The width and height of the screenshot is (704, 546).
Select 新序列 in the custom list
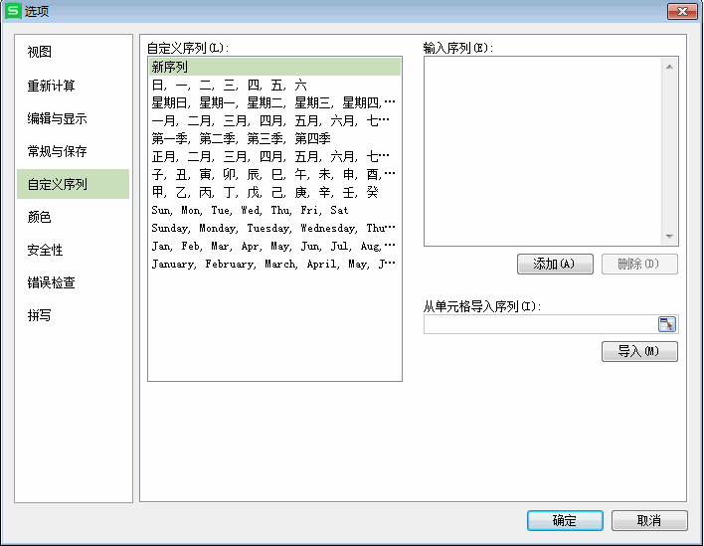pos(274,67)
